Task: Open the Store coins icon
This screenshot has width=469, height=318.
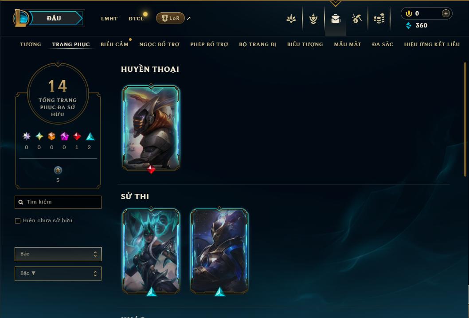Action: click(379, 19)
